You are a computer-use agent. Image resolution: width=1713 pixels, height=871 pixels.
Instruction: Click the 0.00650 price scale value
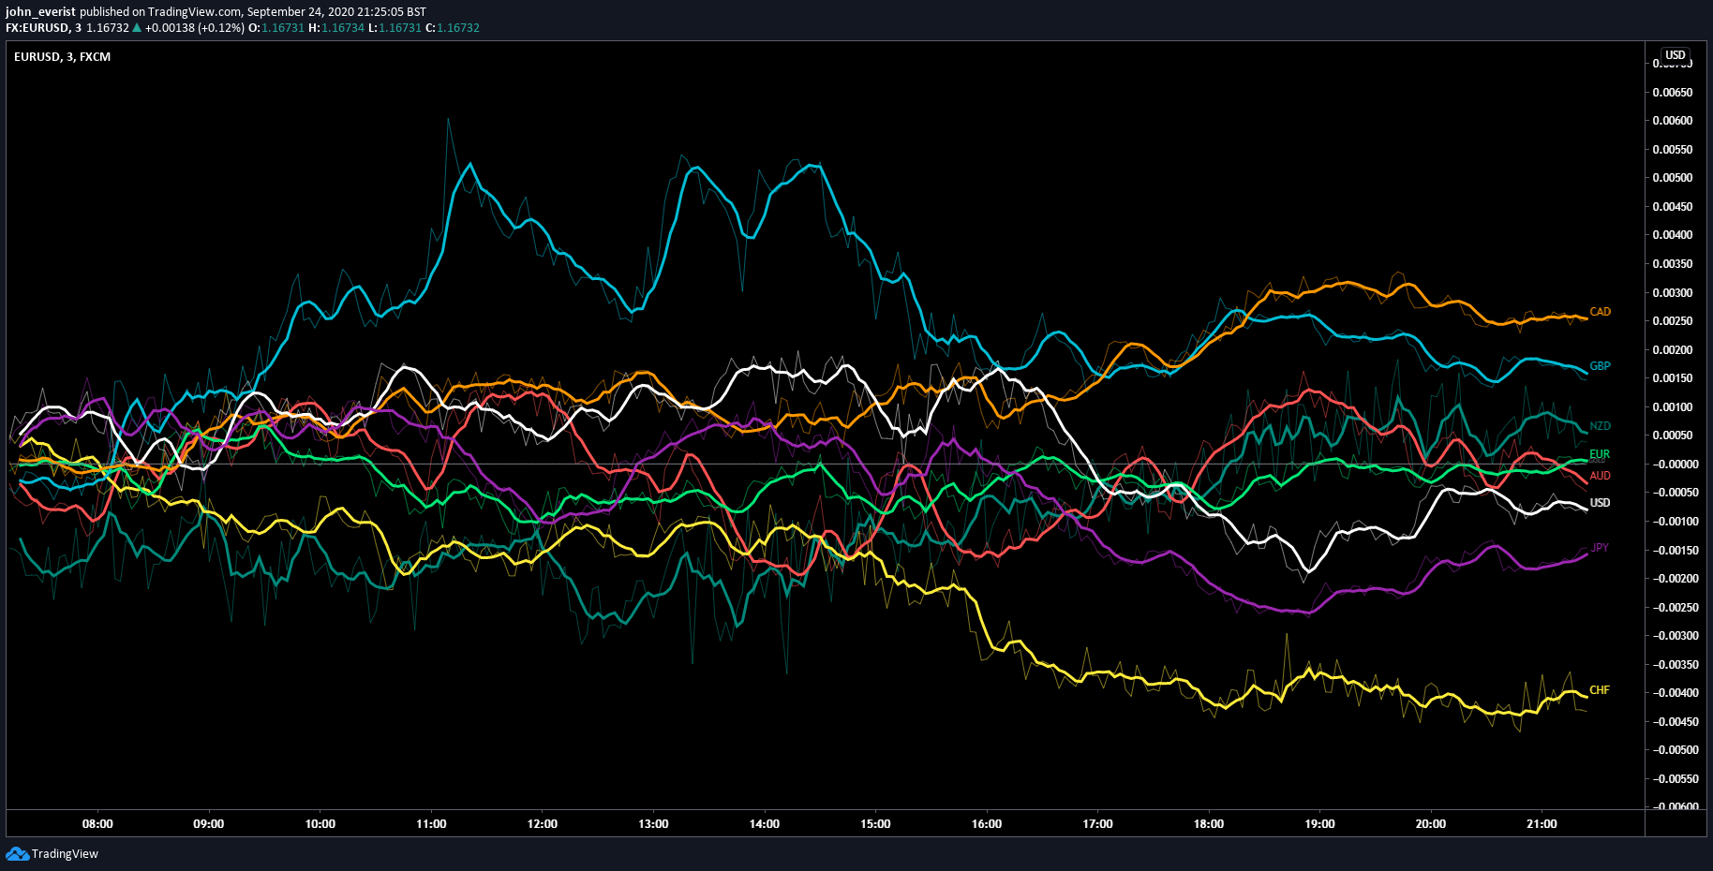click(1673, 93)
